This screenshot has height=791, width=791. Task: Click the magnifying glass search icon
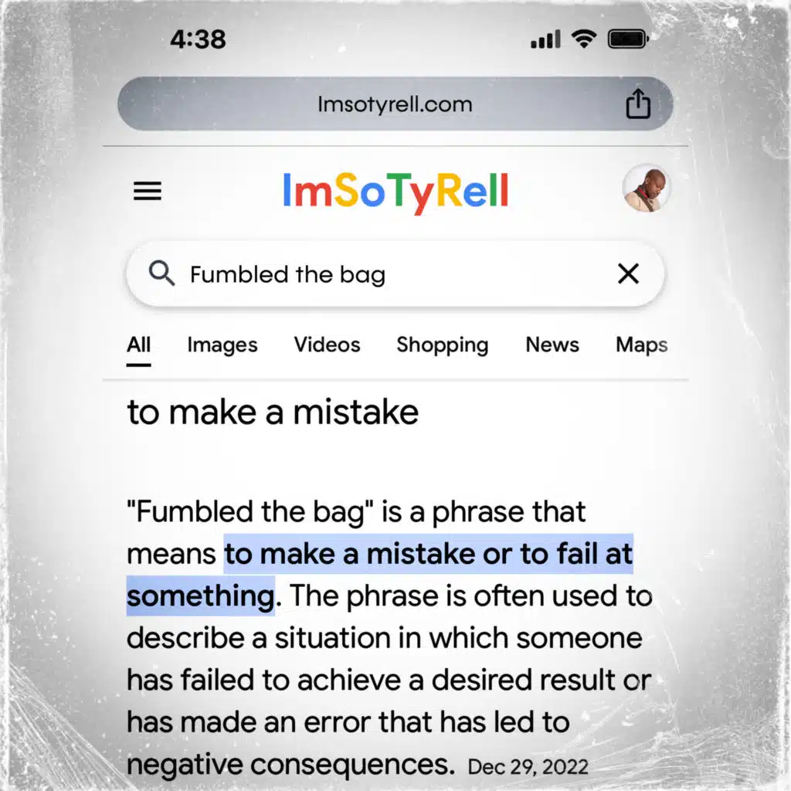(x=161, y=273)
